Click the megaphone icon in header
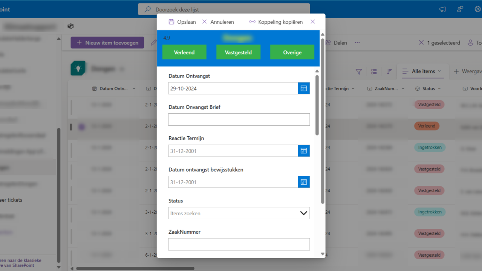The height and width of the screenshot is (271, 482). [x=442, y=9]
